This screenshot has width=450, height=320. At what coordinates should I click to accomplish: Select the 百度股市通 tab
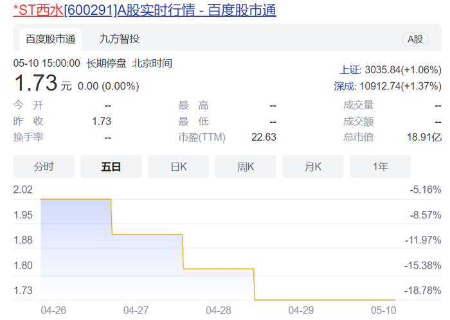pos(51,39)
